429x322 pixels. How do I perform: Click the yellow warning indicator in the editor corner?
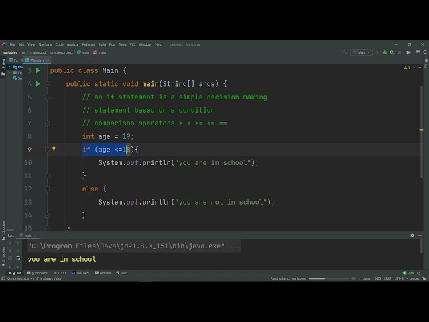[x=407, y=68]
